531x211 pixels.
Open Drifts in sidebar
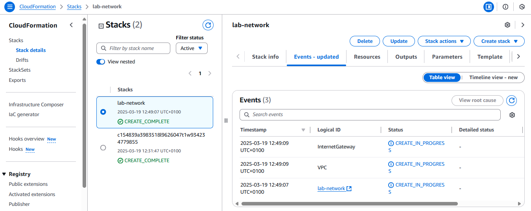coord(22,60)
